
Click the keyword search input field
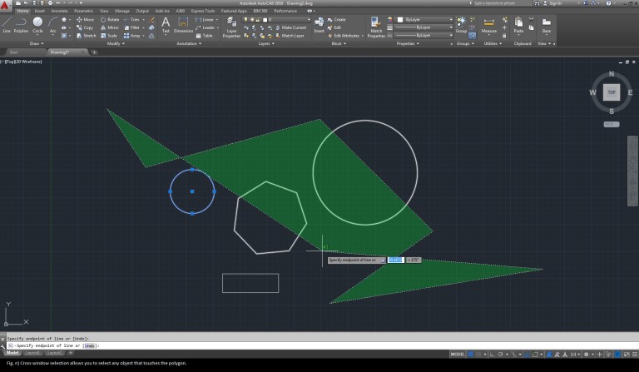pos(499,3)
